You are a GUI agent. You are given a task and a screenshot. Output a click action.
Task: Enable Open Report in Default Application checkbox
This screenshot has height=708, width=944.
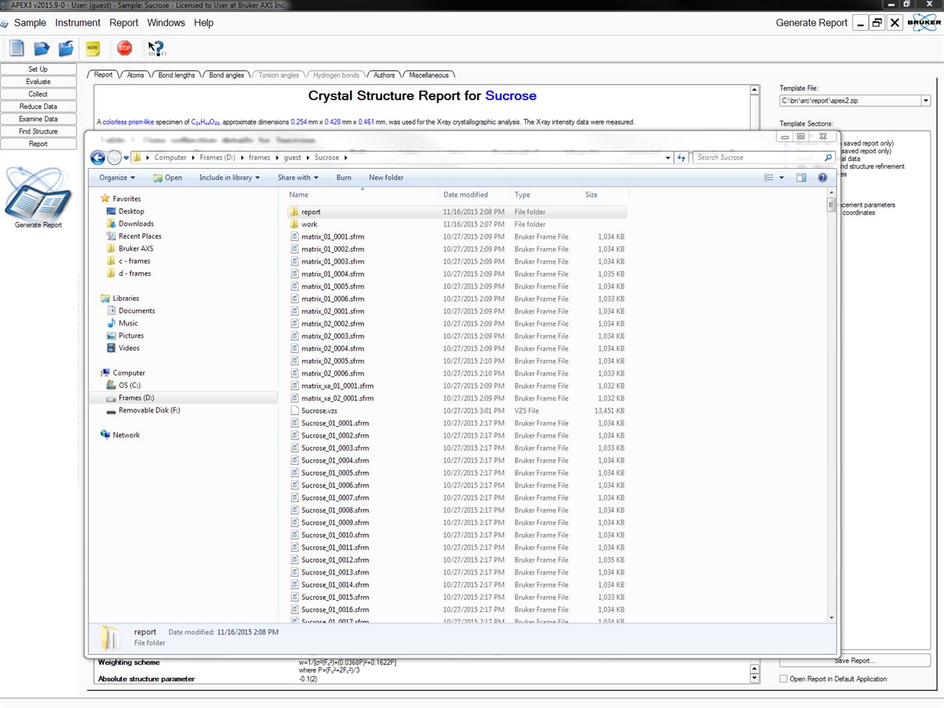[783, 678]
